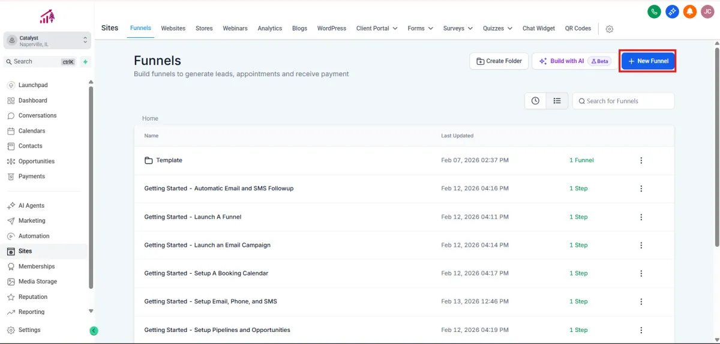The width and height of the screenshot is (720, 344).
Task: Switch to the QR Codes tab
Action: tap(578, 28)
